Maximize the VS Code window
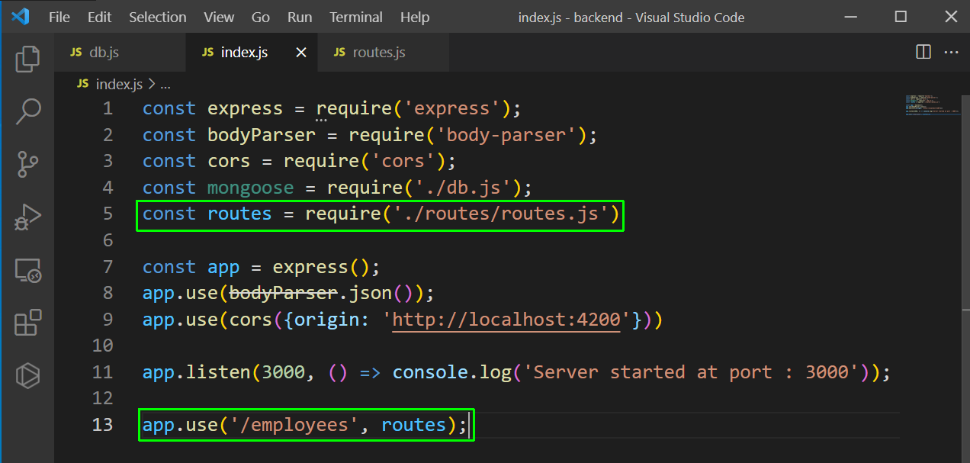The width and height of the screenshot is (970, 463). coord(901,17)
